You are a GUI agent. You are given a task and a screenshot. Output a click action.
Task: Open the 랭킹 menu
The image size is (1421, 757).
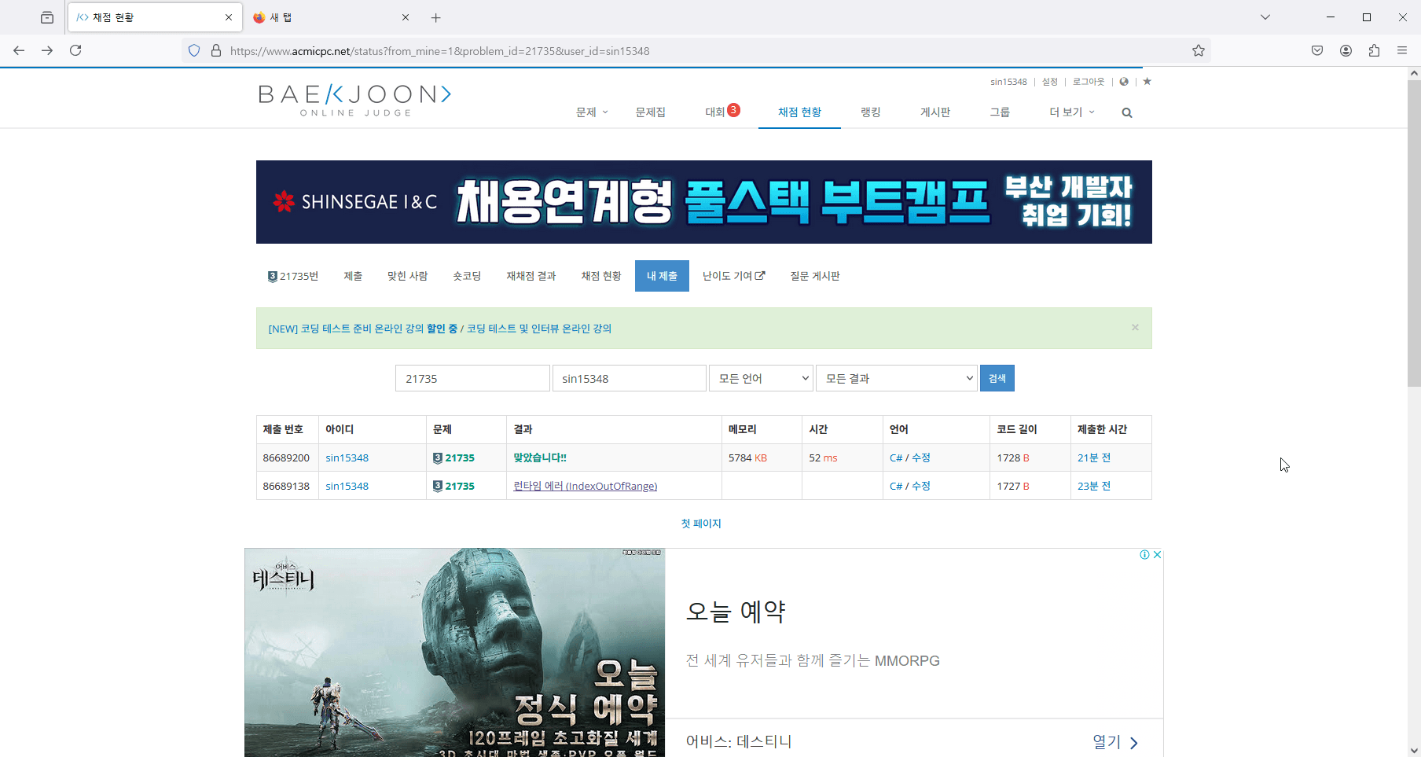coord(871,112)
